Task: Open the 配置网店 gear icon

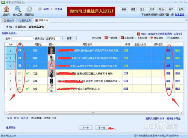Action: click(29, 11)
